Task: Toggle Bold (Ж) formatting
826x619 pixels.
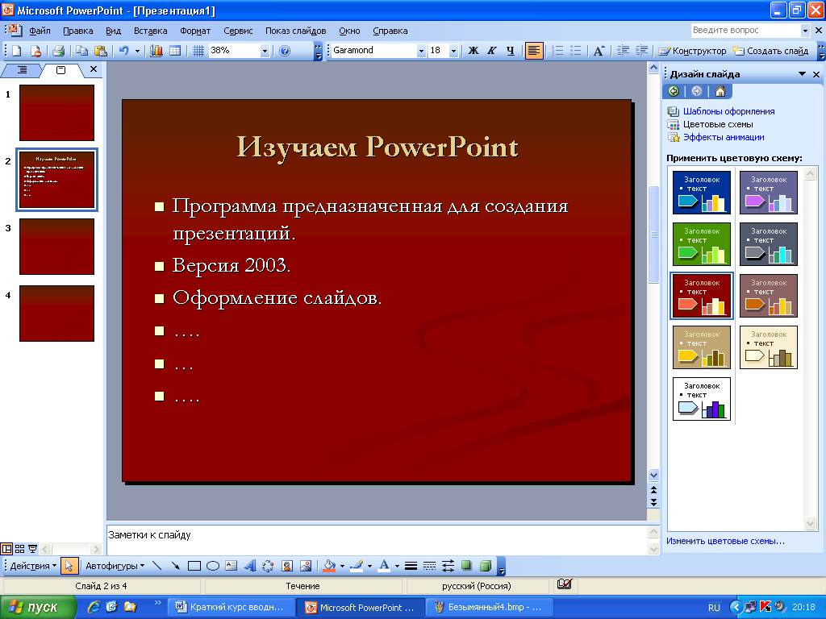Action: [x=473, y=51]
